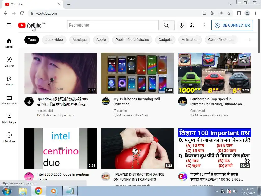Viewport: 261px width, 196px height.
Task: Open Speedtox video title link
Action: 62,102
